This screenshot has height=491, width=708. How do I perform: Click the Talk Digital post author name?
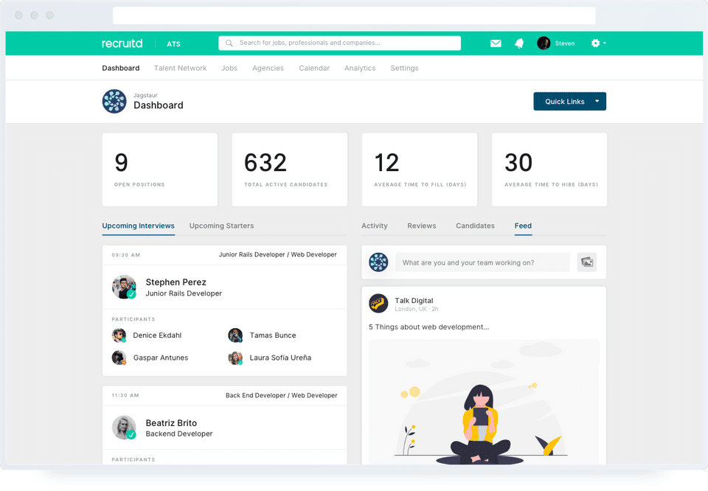[x=414, y=301]
